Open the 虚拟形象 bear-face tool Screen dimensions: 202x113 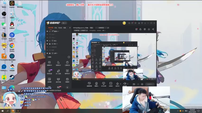(x=58, y=80)
